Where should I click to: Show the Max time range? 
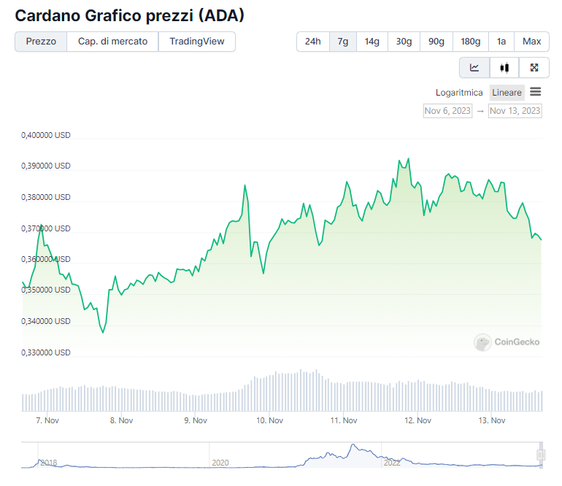click(532, 42)
